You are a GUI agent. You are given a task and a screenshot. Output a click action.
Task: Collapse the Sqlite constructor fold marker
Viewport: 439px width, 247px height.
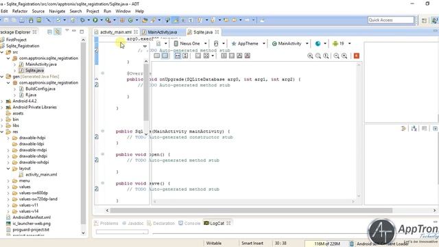102,131
